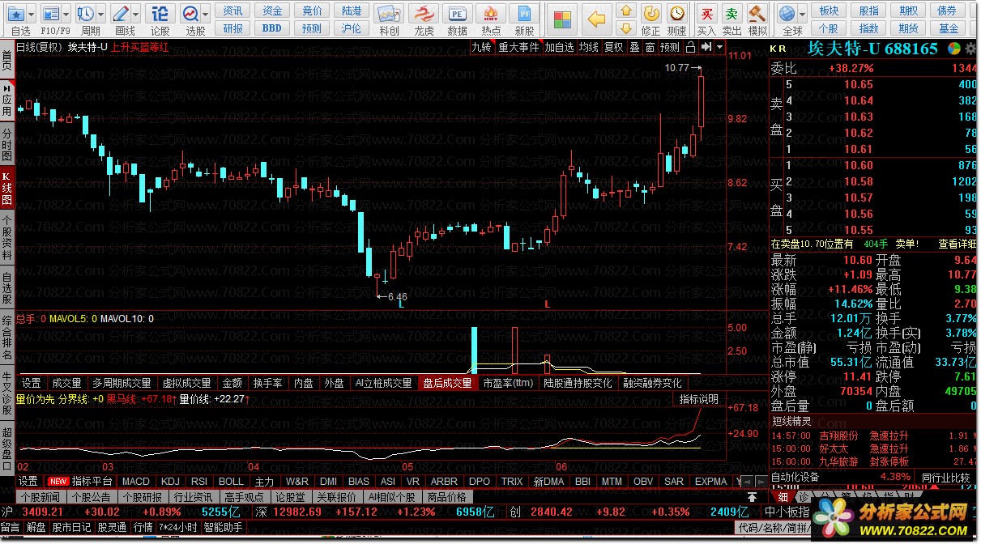Open the F10/F9 company info icon
This screenshot has height=544, width=981.
(x=50, y=13)
